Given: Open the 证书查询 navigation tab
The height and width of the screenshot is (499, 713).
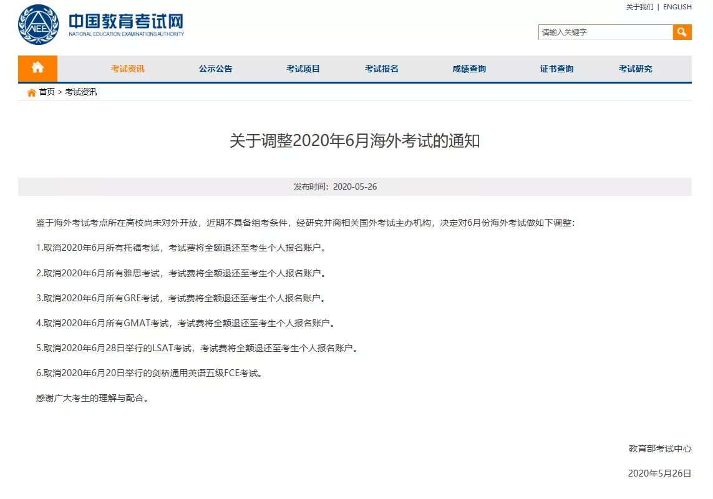Looking at the screenshot, I should tap(556, 69).
